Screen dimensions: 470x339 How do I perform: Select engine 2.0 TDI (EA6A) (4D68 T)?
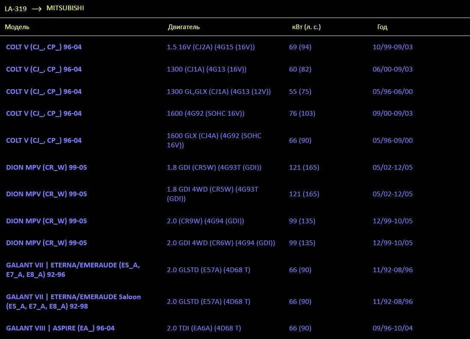coord(204,328)
